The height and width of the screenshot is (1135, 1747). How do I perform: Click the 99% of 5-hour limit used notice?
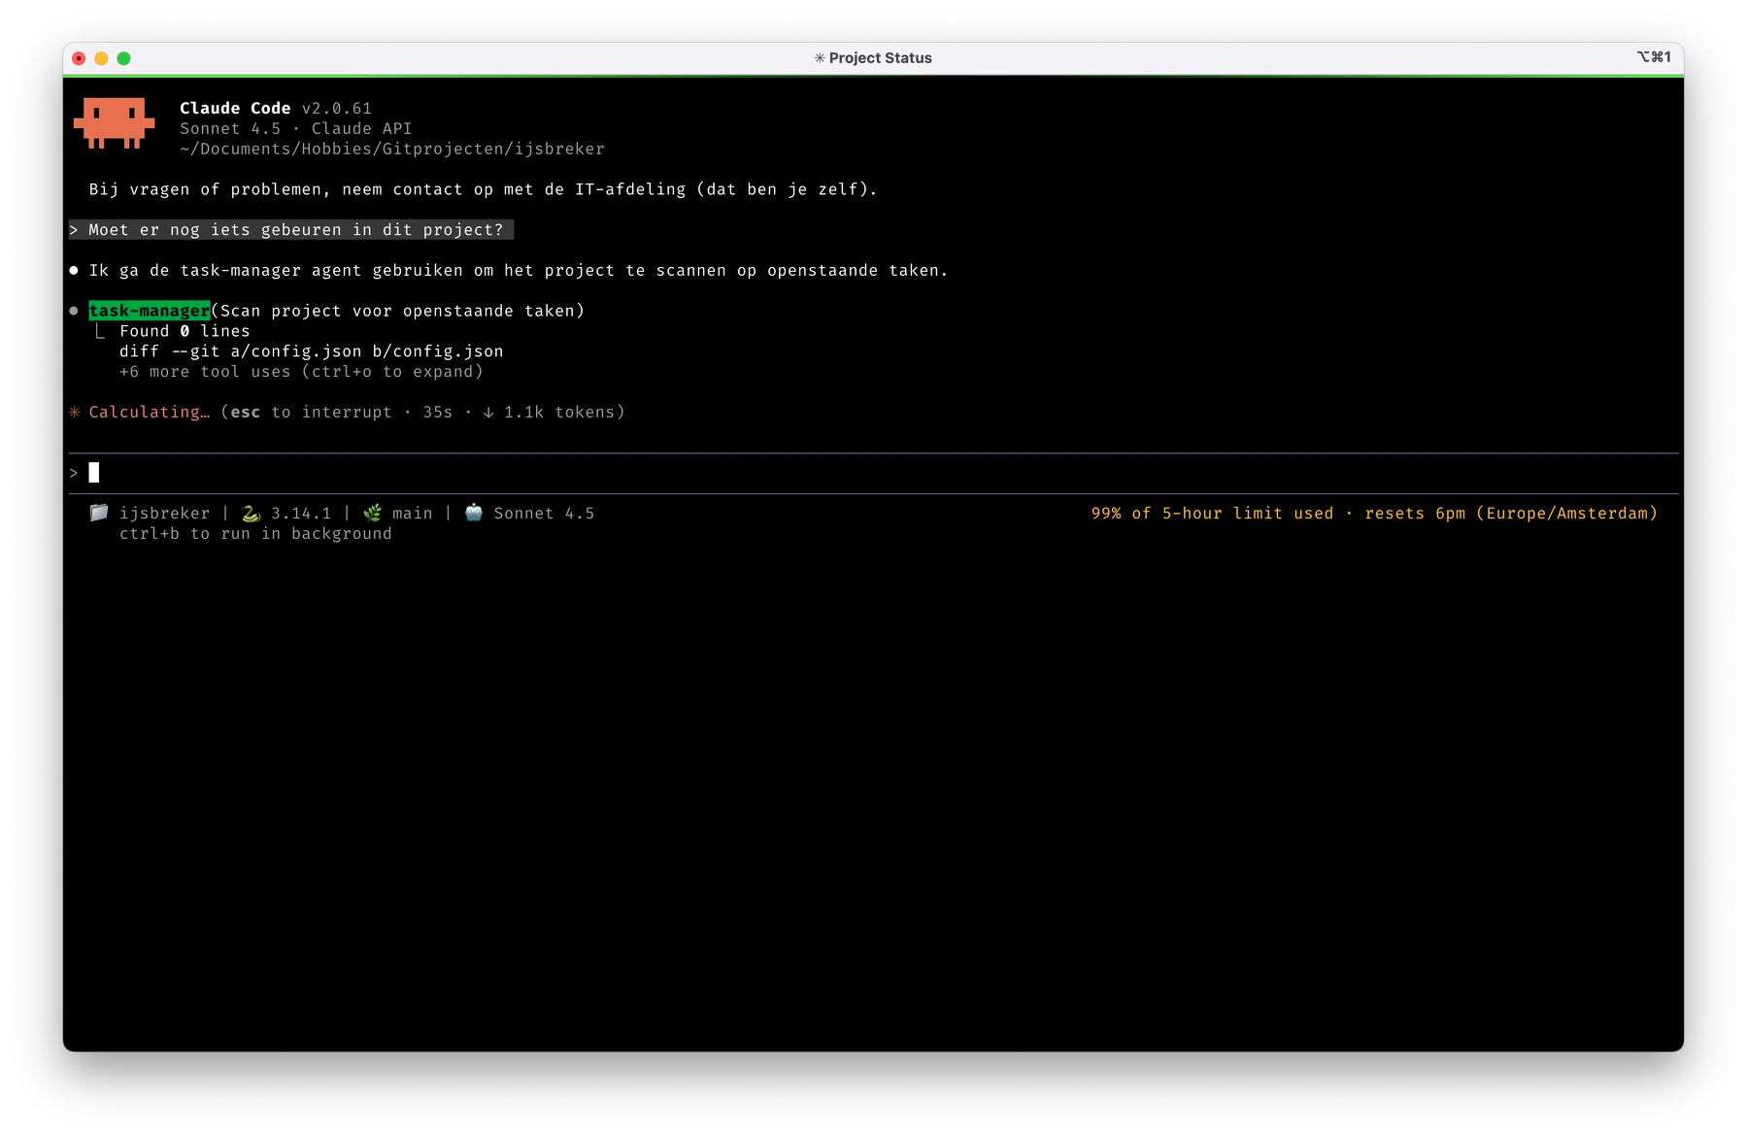1211,514
